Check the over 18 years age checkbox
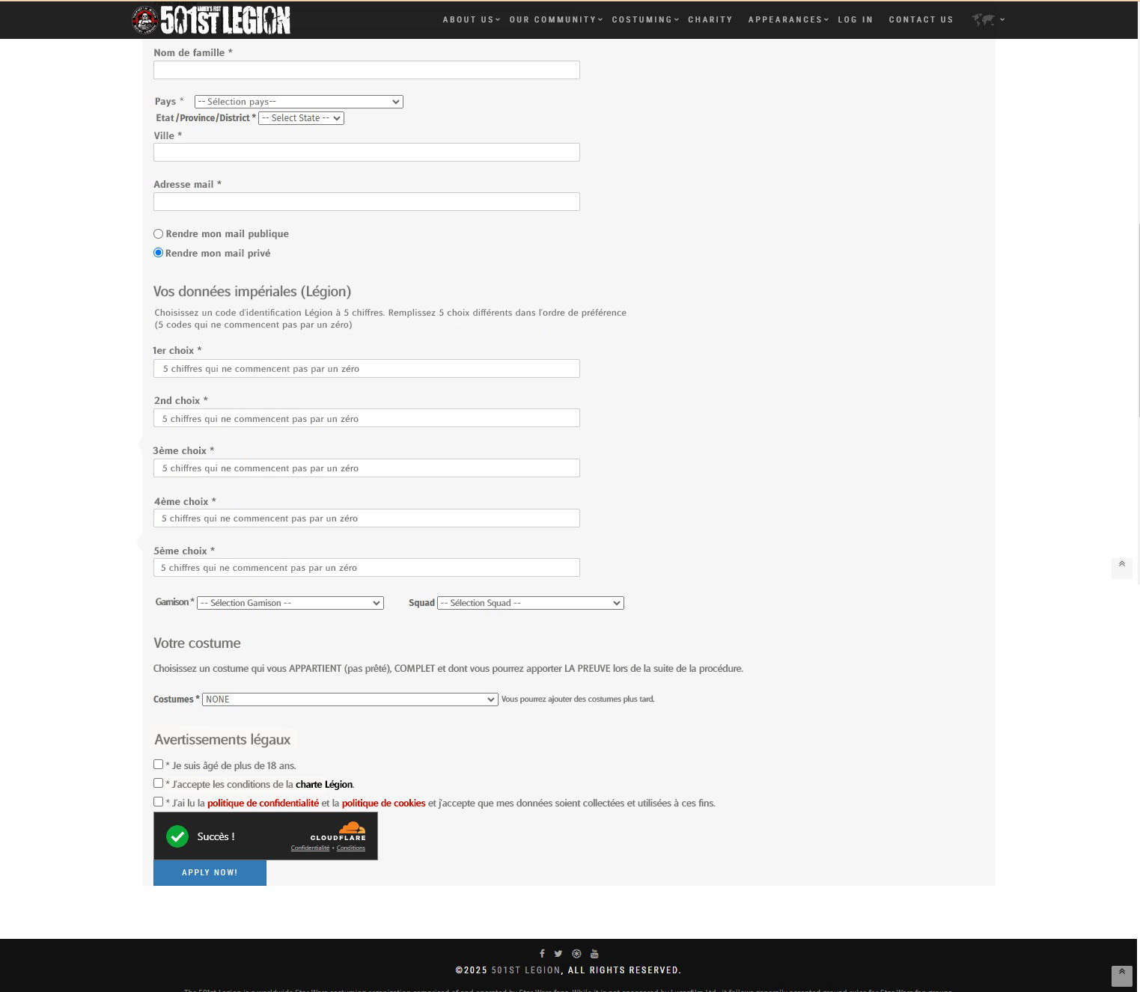 159,765
